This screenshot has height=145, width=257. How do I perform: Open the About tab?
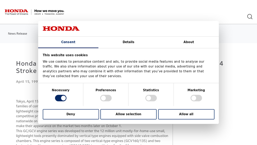(189, 42)
